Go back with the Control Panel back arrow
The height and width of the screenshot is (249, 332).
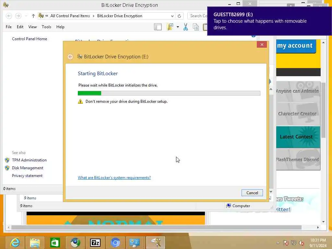pyautogui.click(x=9, y=16)
